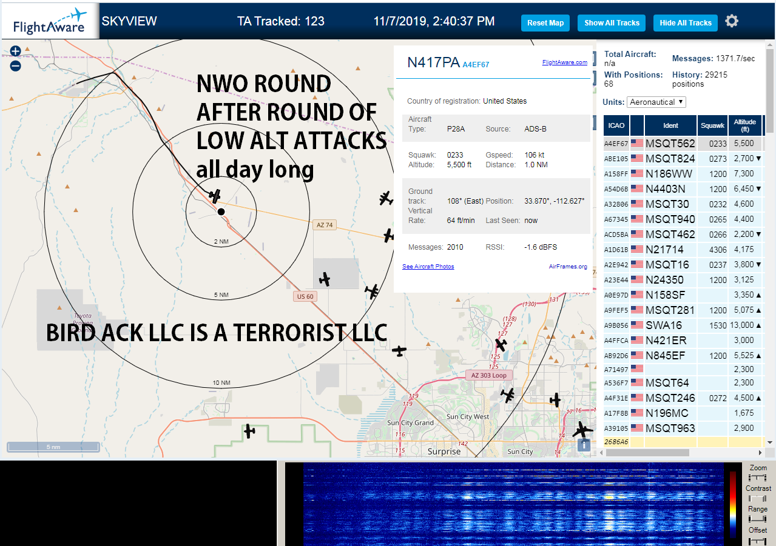Viewport: 776px width, 546px height.
Task: Select aircraft icon next to highway marker 127
Action: click(501, 345)
